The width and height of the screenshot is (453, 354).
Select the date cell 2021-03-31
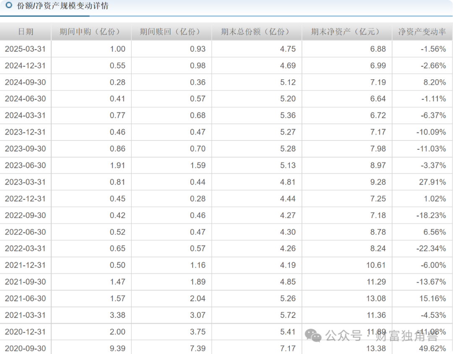click(26, 315)
